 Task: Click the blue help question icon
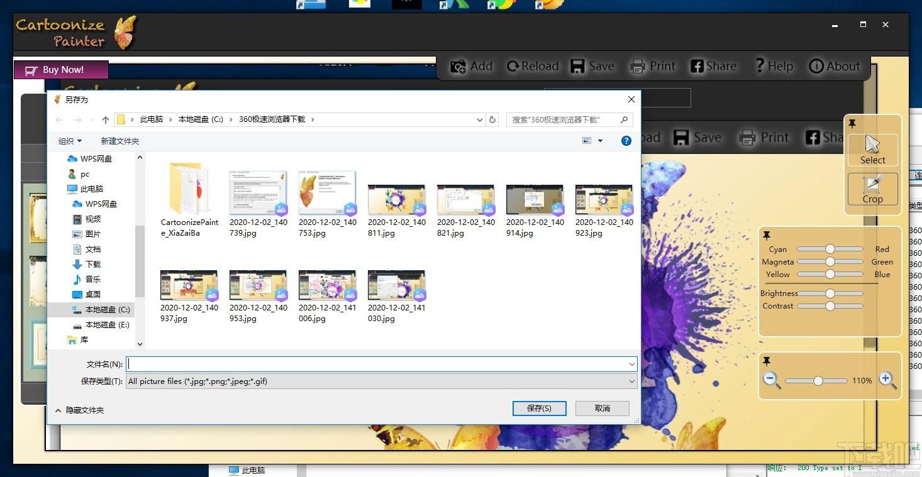pyautogui.click(x=626, y=141)
